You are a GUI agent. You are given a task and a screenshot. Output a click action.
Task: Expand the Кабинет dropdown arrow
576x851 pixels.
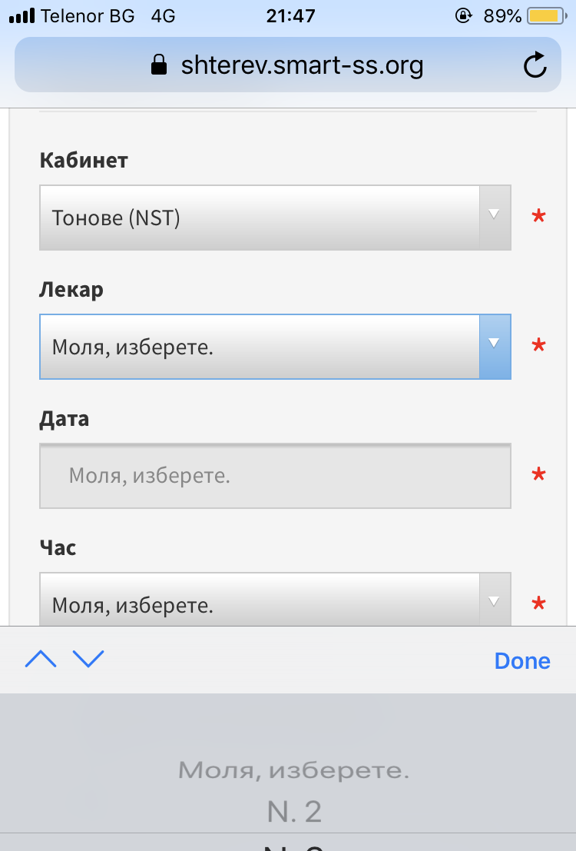coord(495,218)
